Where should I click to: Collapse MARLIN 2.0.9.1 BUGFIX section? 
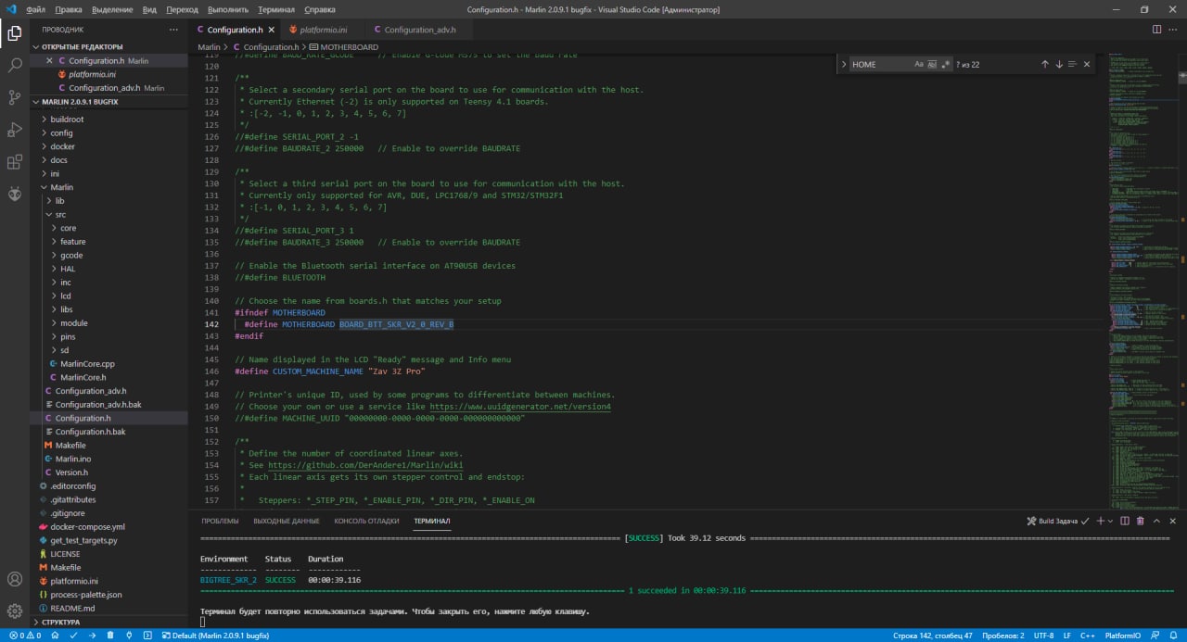click(x=108, y=102)
